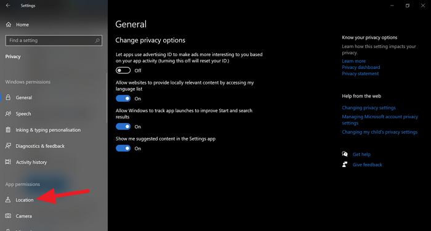The width and height of the screenshot is (431, 231).
Task: Click the Get help link
Action: coord(361,154)
